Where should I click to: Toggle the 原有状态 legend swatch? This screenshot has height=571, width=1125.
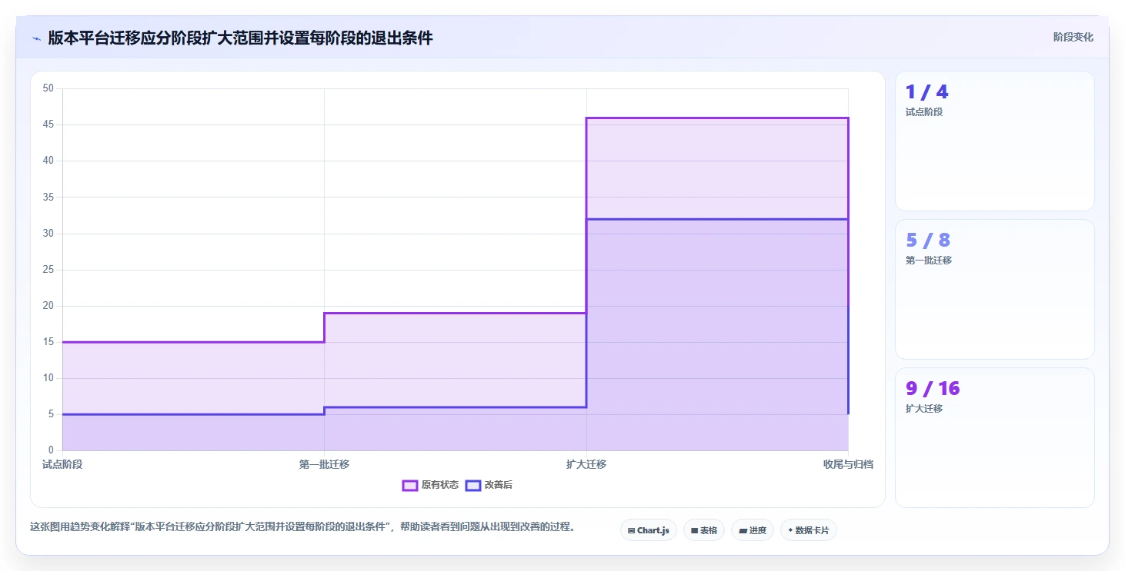410,485
